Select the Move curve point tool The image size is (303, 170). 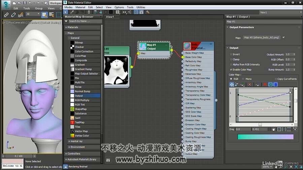232,84
